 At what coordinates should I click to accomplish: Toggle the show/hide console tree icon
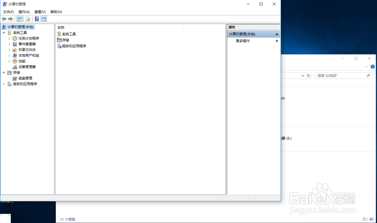point(20,19)
